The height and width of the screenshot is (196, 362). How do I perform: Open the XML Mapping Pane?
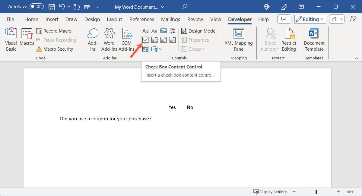click(238, 39)
